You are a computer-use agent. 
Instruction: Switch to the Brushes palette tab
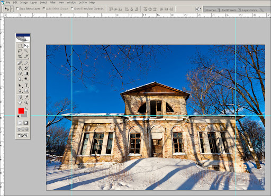[x=211, y=10]
